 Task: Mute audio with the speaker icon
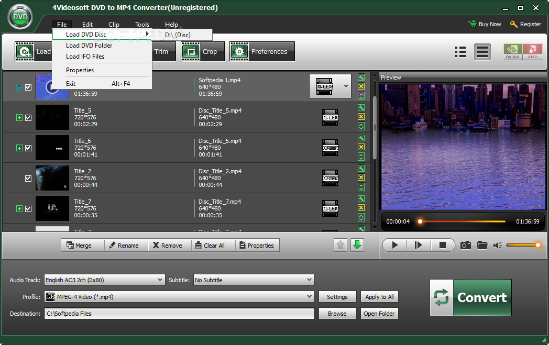tap(498, 245)
